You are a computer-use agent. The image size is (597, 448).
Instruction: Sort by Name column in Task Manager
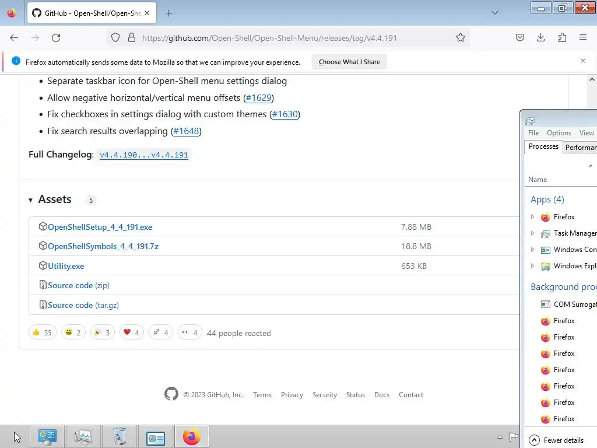click(538, 180)
